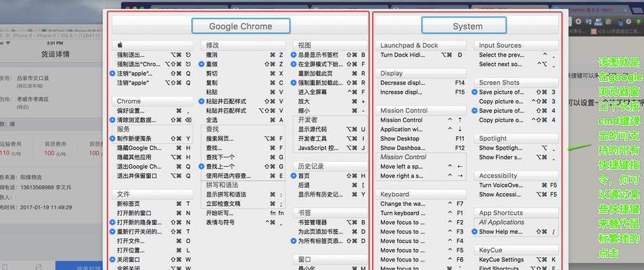
Task: Click the blue dot beside 清除浏览数据
Action: point(112,120)
